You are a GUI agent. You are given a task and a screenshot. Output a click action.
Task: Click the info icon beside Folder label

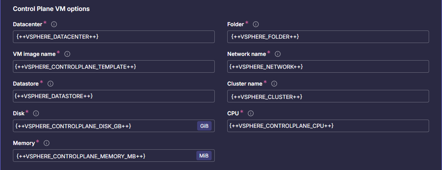point(256,24)
